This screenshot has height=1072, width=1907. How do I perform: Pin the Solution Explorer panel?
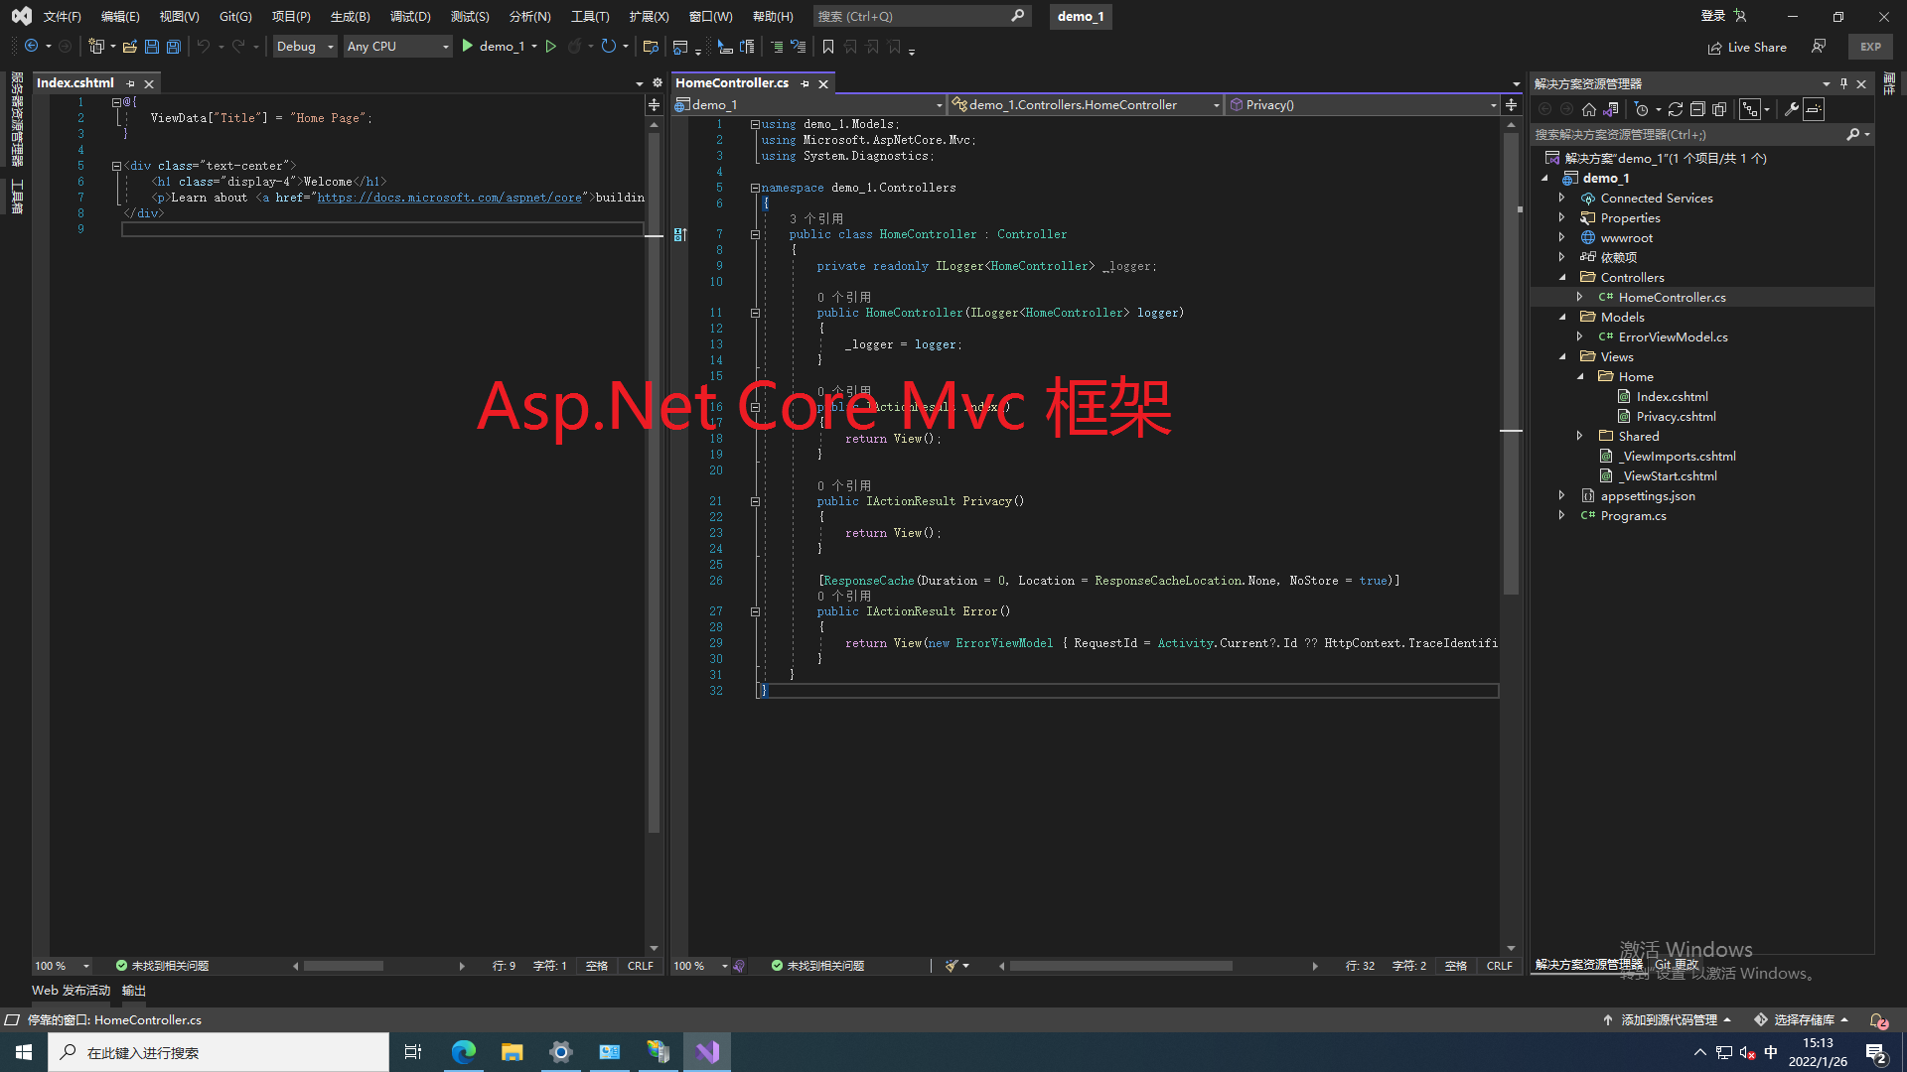point(1844,83)
